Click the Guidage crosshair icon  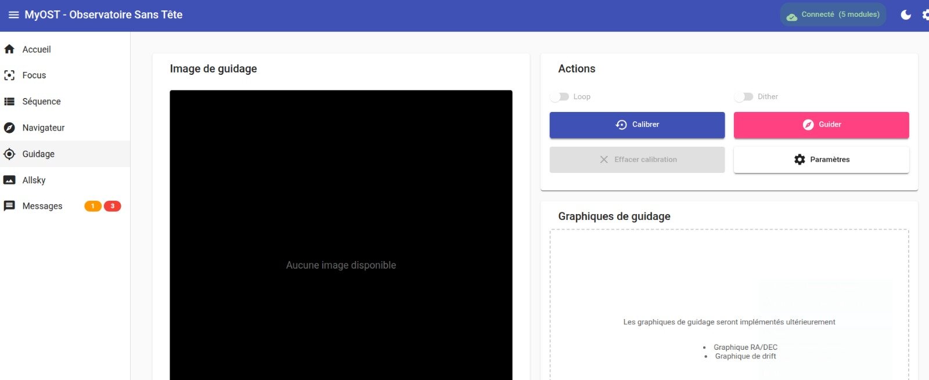[x=9, y=154]
